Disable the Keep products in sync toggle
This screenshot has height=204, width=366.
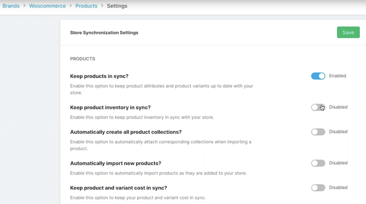318,76
